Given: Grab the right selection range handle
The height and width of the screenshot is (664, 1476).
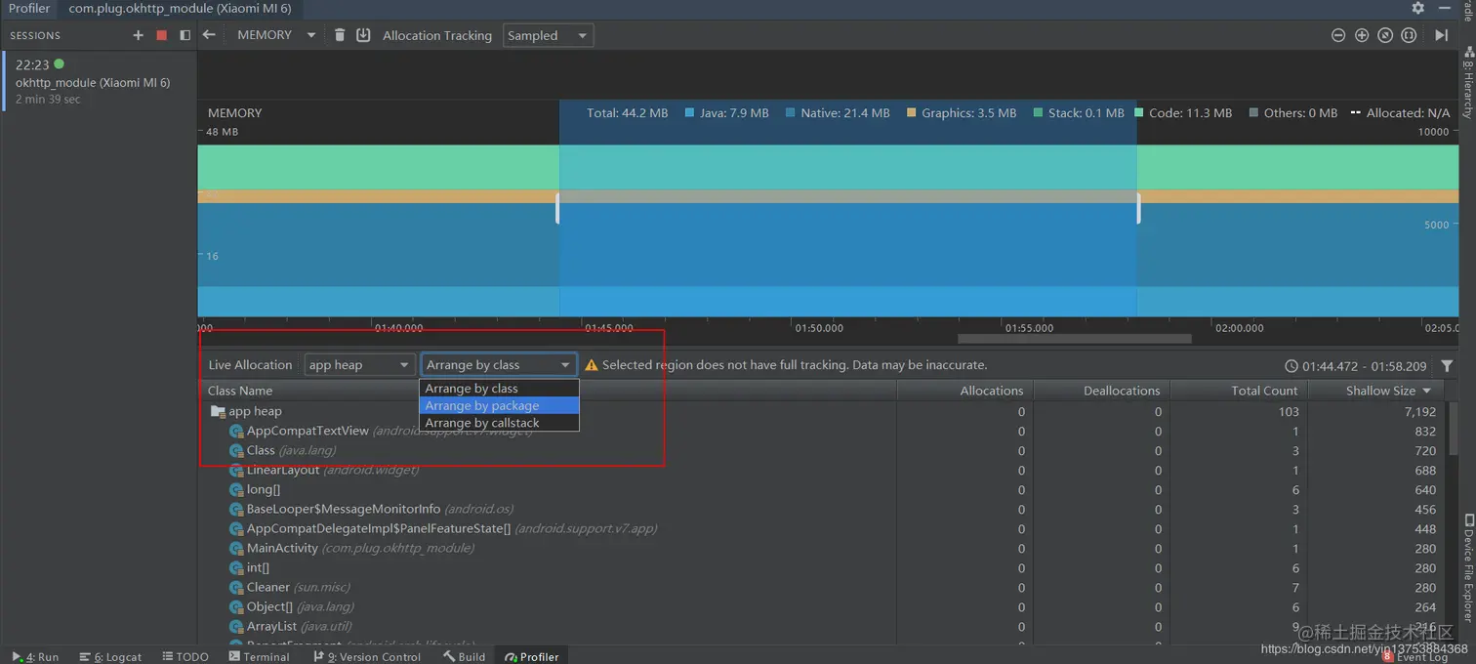Looking at the screenshot, I should point(1138,208).
